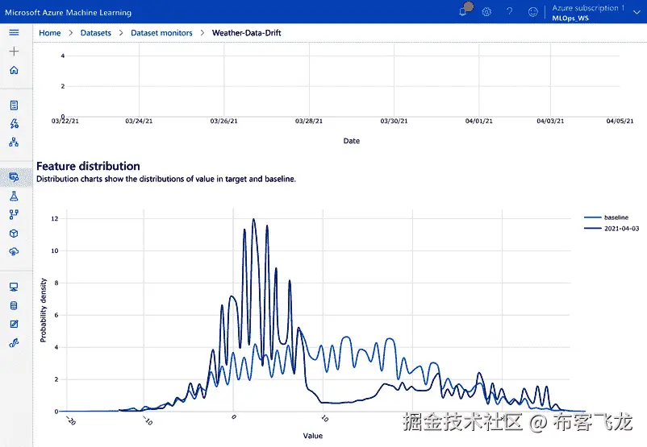The image size is (647, 447).
Task: Open Datastores cylinder icon
Action: (x=14, y=305)
